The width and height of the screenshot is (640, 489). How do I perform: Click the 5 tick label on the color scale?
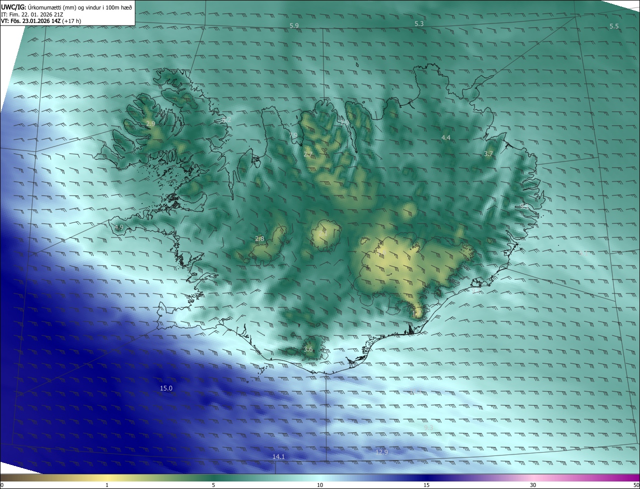point(213,485)
